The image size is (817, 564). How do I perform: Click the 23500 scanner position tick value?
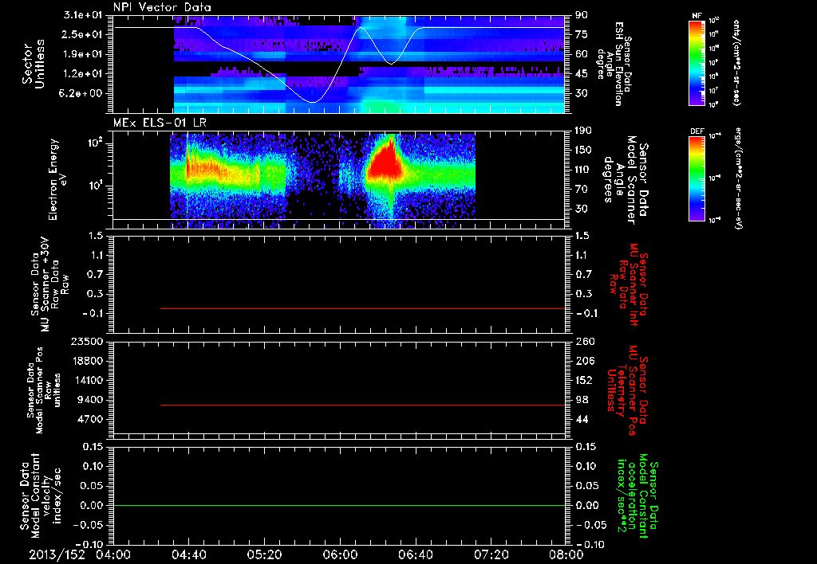[x=88, y=341]
